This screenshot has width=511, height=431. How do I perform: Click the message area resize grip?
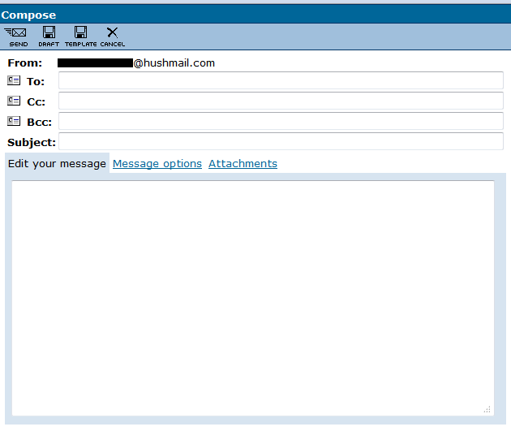pos(487,409)
